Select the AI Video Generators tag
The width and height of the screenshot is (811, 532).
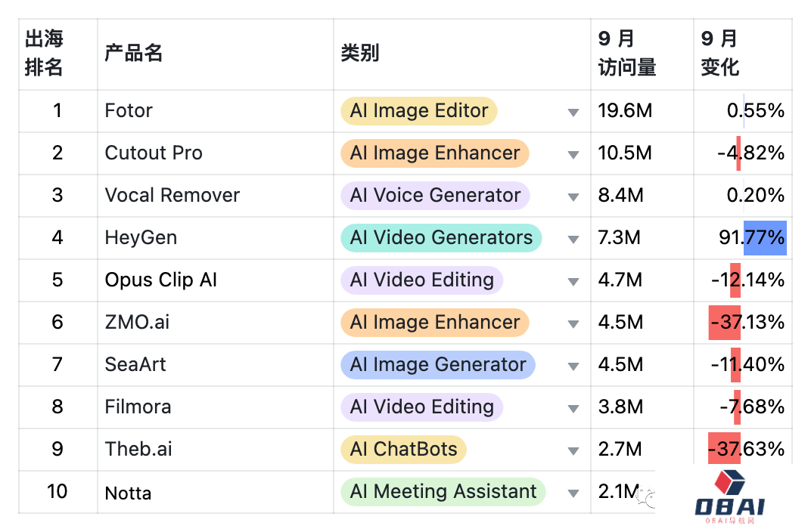click(440, 237)
